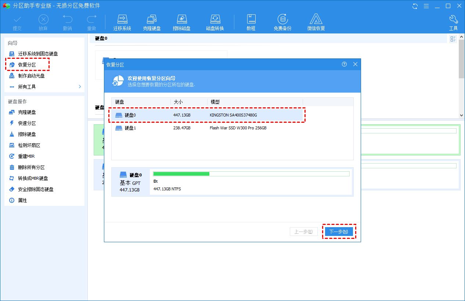Open the 迁移系统 toolbar tool
The width and height of the screenshot is (465, 301).
[x=122, y=23]
